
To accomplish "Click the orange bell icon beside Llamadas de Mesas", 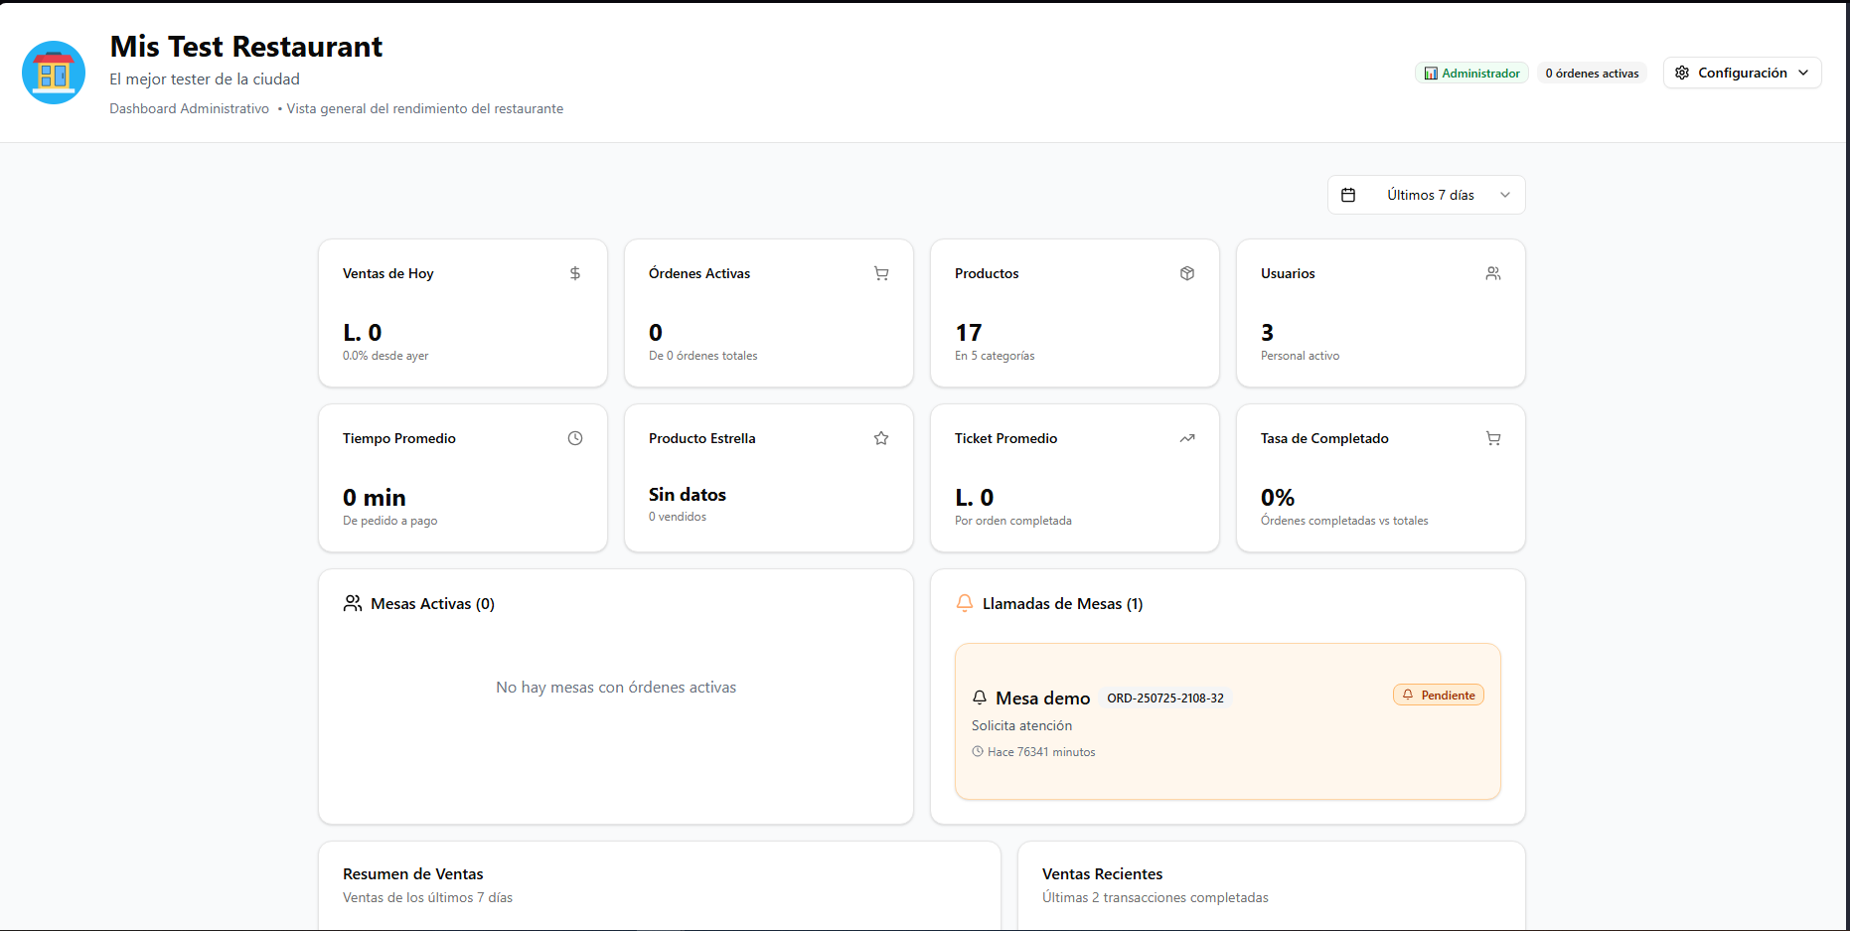I will coord(965,603).
